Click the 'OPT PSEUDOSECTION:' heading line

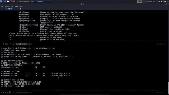(x=12, y=61)
